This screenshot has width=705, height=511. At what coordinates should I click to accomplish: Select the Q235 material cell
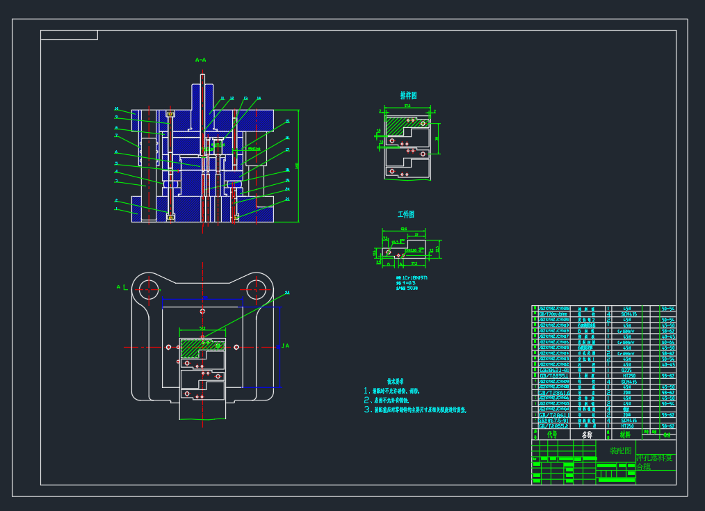pyautogui.click(x=626, y=371)
